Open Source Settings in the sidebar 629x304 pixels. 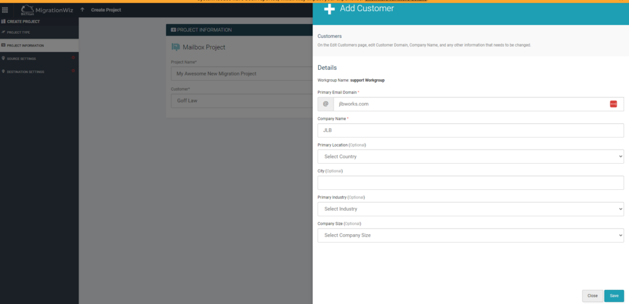click(x=21, y=59)
